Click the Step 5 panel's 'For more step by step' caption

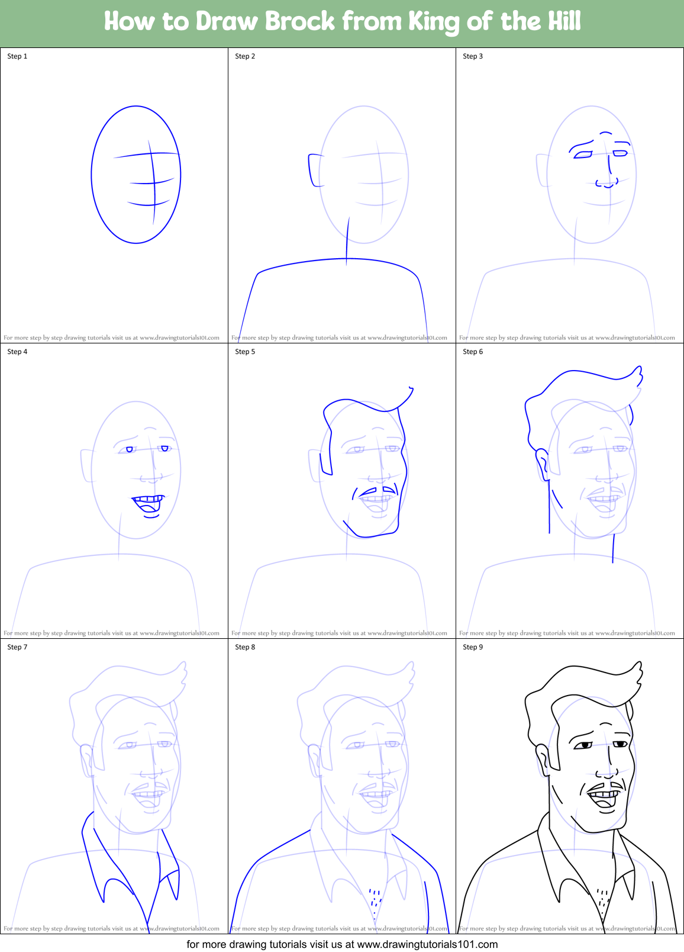click(339, 633)
